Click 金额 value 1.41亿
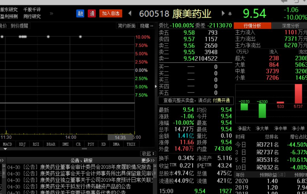 [186, 136]
